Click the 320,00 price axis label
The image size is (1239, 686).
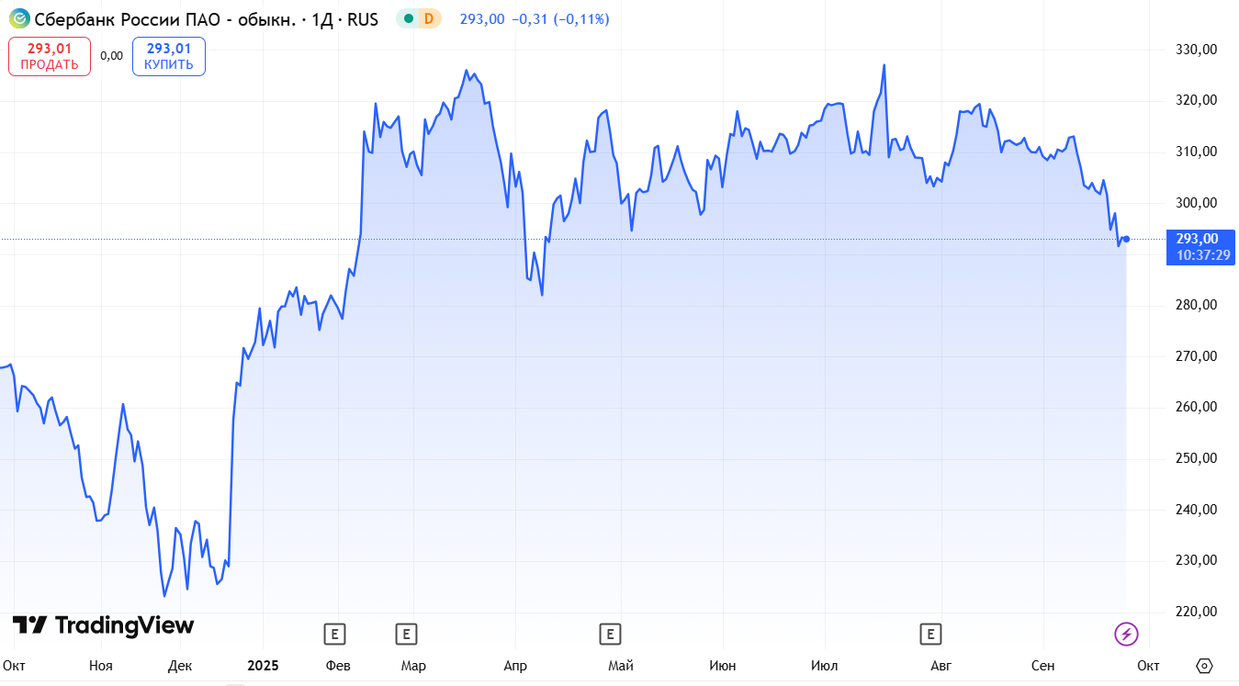pos(1196,100)
